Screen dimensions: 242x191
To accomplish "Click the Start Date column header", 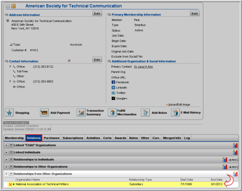I will 186,179.
